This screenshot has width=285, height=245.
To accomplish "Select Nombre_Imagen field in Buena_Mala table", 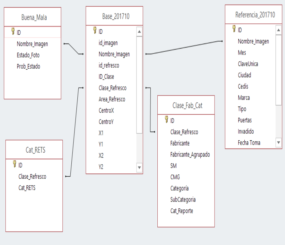I will (x=32, y=44).
